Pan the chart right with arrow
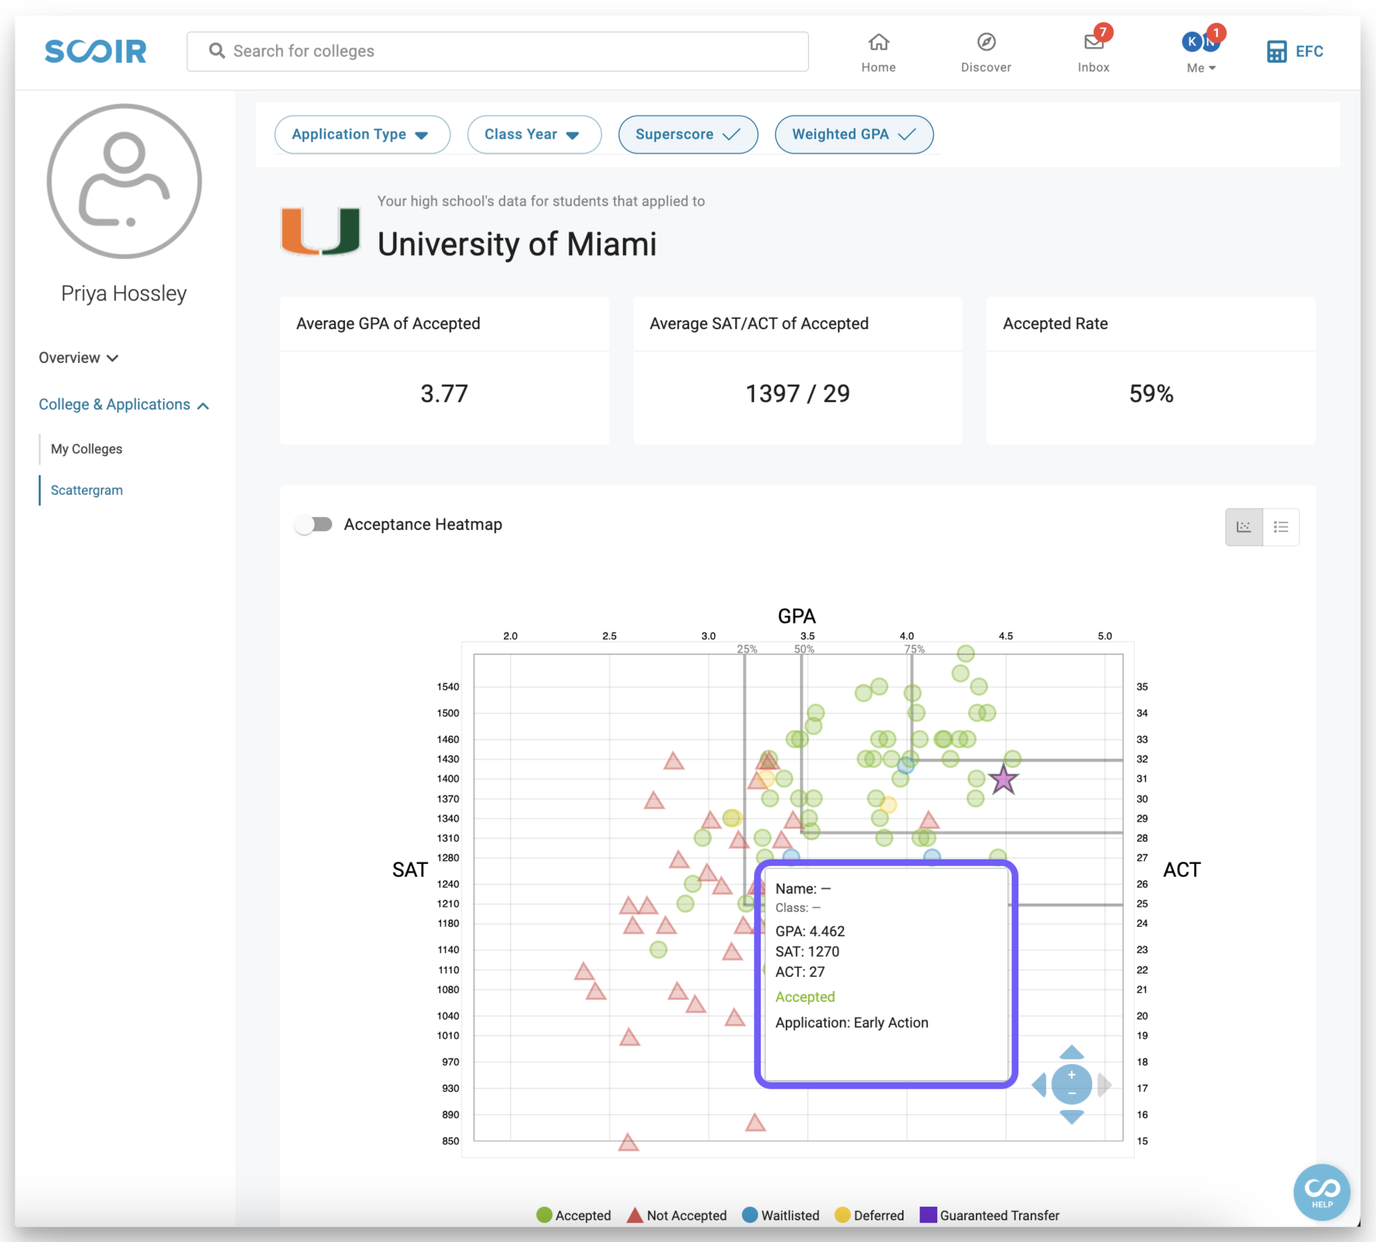 point(1104,1084)
